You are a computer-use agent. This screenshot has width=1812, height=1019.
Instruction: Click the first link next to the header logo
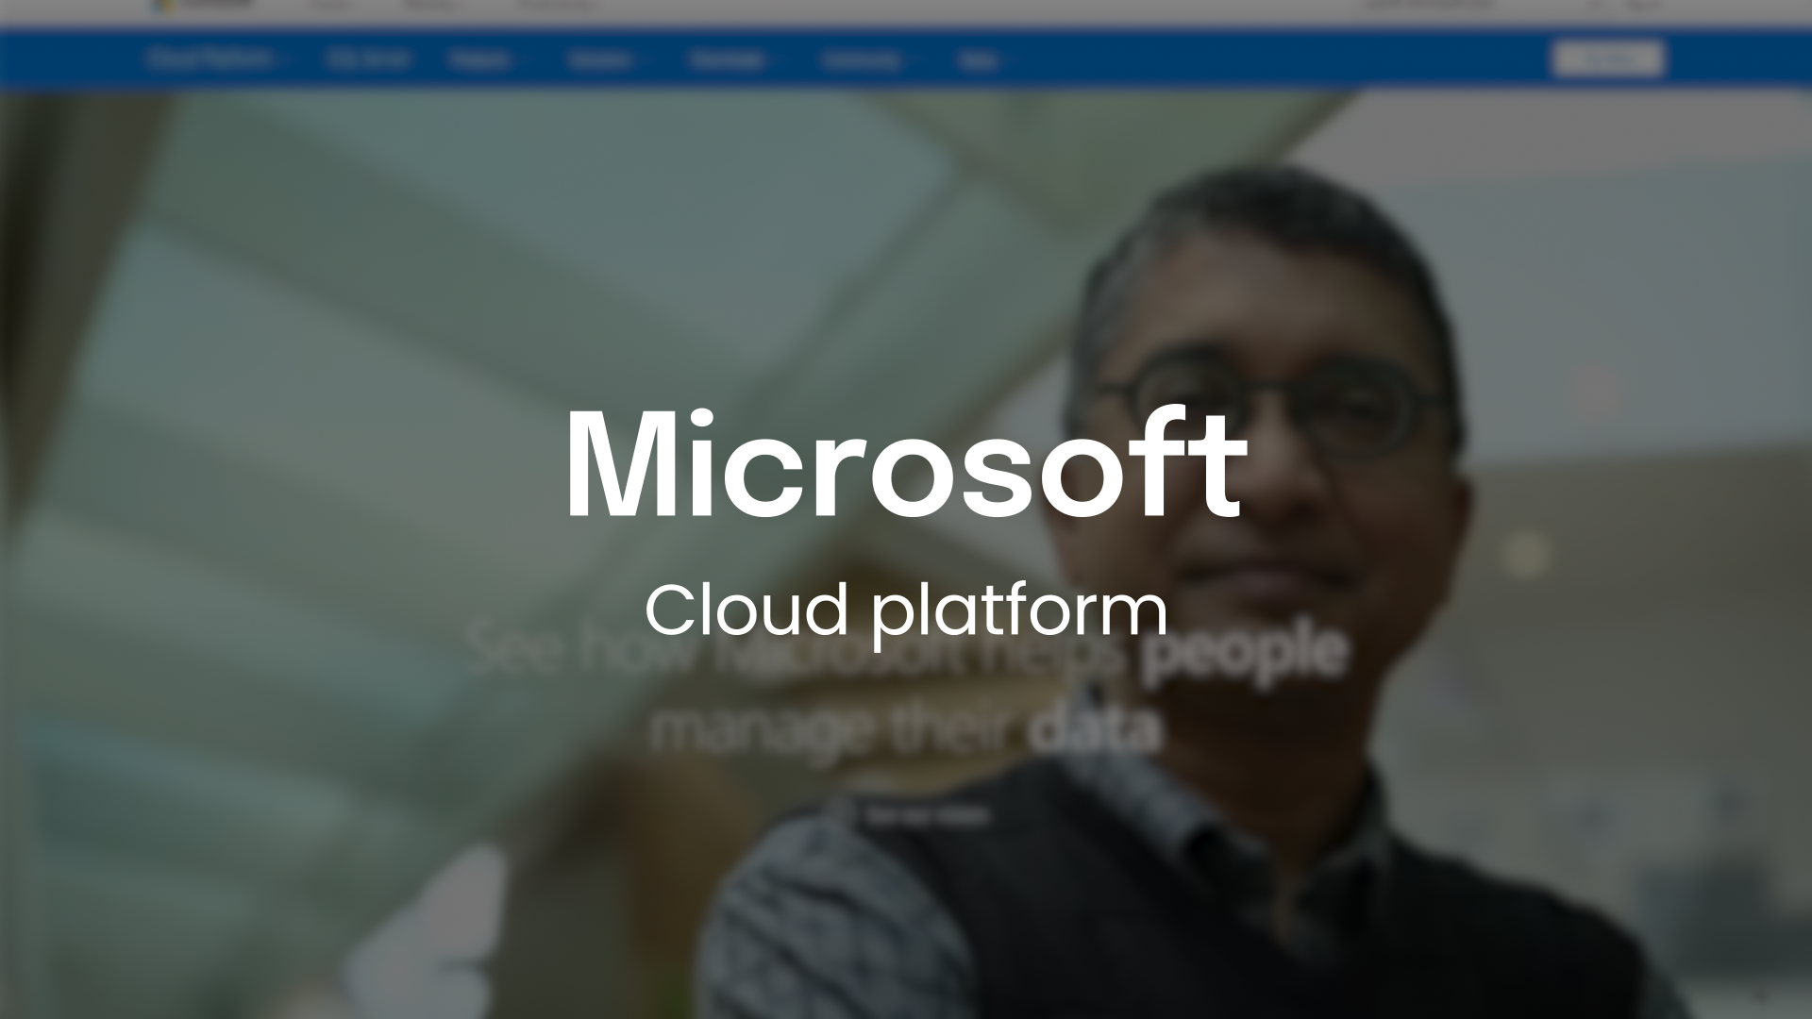[332, 4]
